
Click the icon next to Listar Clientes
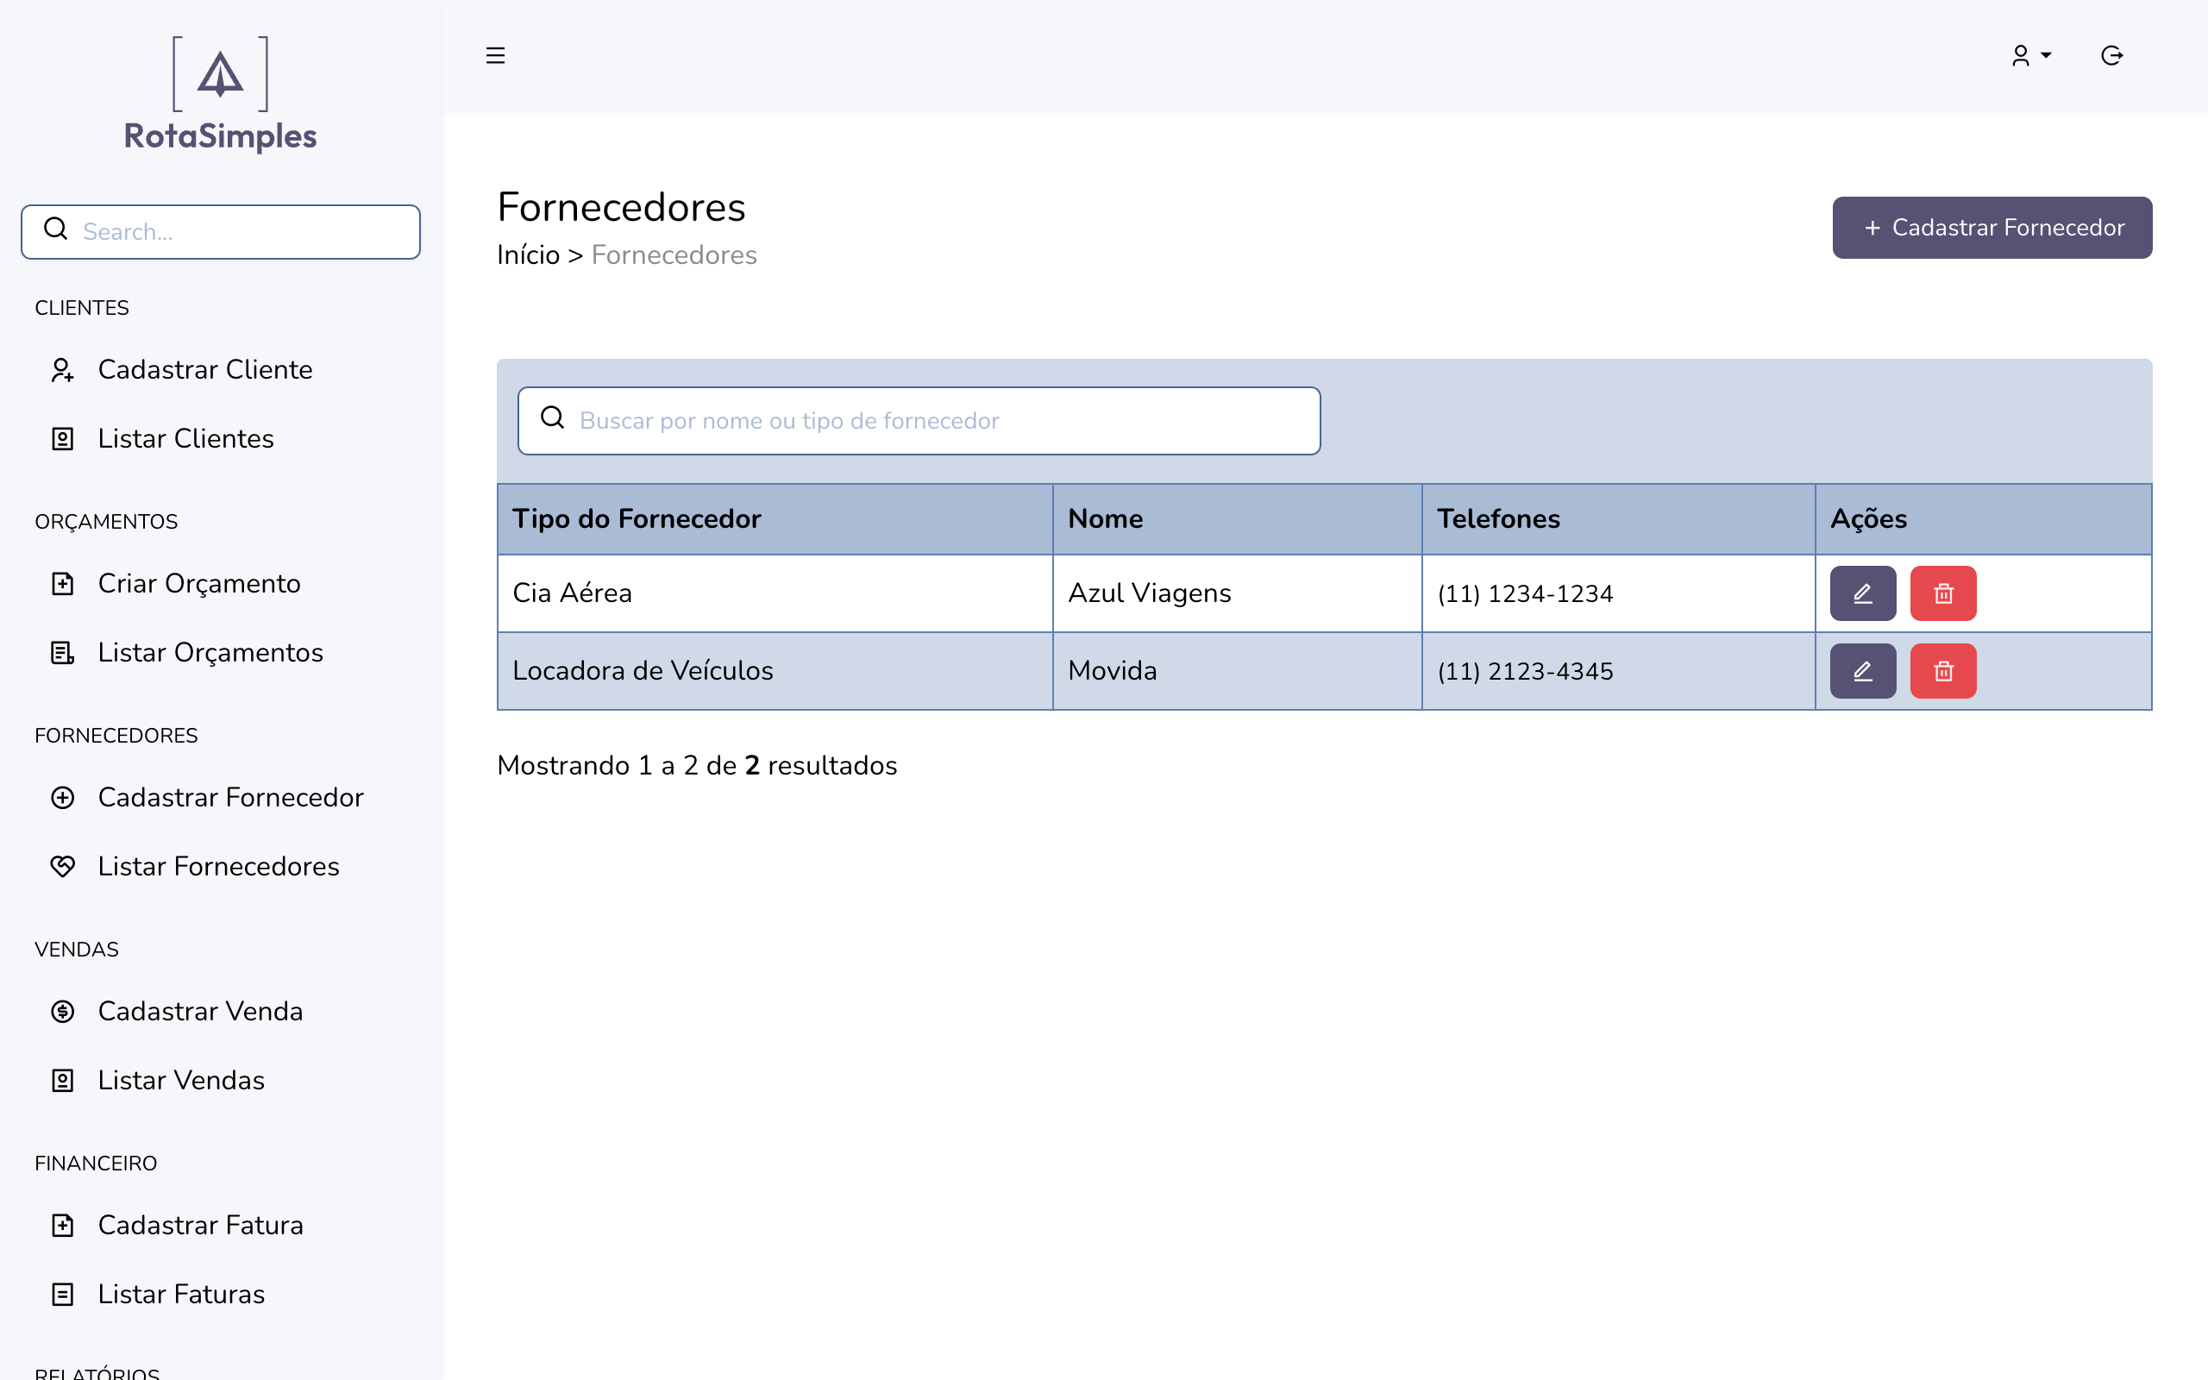tap(62, 439)
